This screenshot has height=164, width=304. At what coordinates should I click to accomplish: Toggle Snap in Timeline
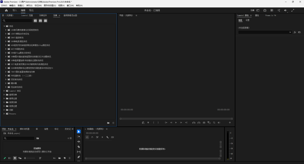92,137
